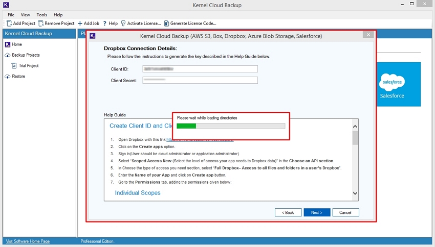
Task: Click the Next button
Action: (317, 212)
